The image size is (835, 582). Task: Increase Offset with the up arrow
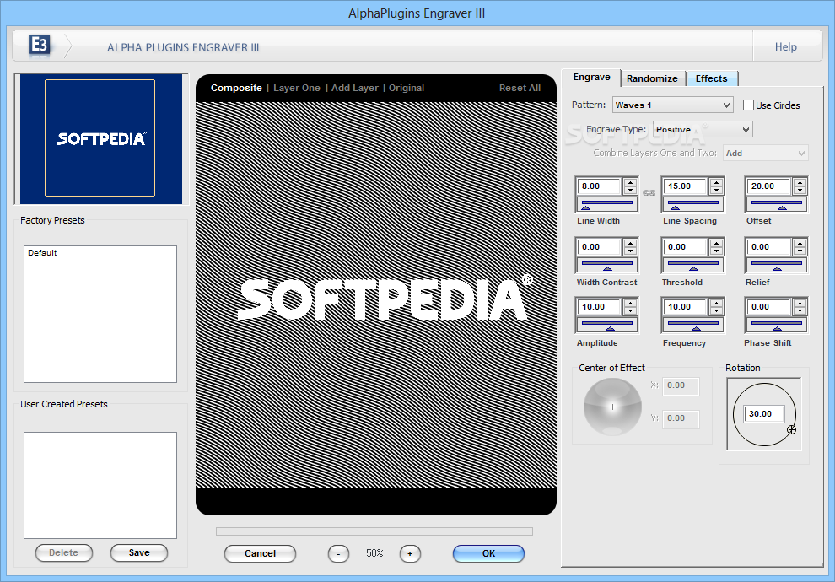point(800,183)
